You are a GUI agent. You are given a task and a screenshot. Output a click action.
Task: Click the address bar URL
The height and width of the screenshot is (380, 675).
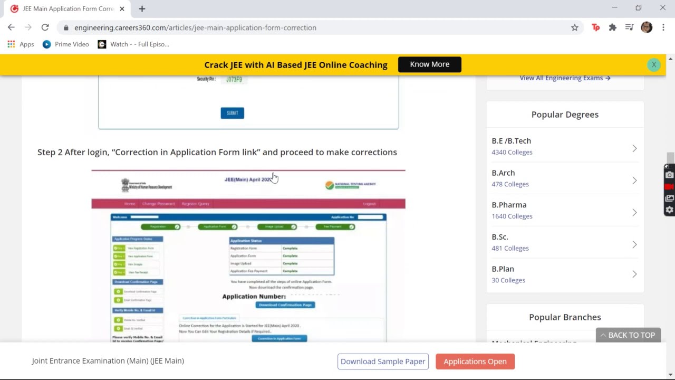coord(195,27)
